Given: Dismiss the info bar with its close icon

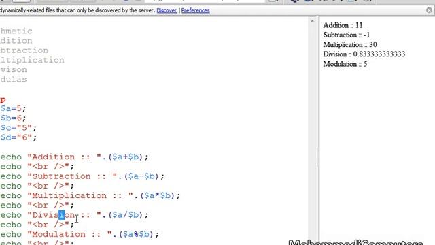Looking at the screenshot, I should pos(429,10).
